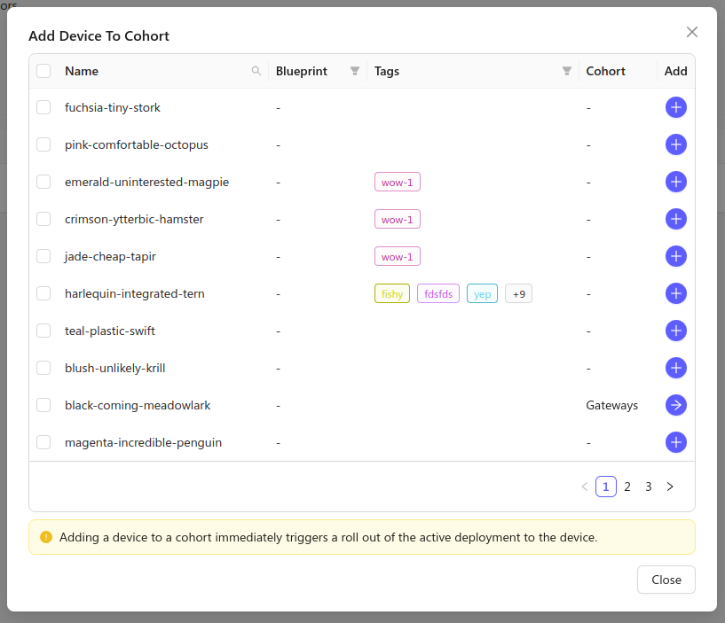Add magenta-incredible-penguin to the cohort
725x623 pixels.
pyautogui.click(x=676, y=442)
